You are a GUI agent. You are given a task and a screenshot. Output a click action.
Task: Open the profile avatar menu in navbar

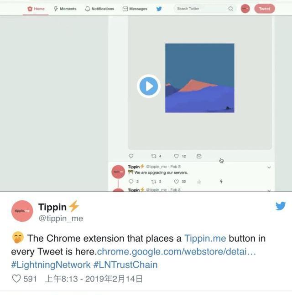[245, 9]
